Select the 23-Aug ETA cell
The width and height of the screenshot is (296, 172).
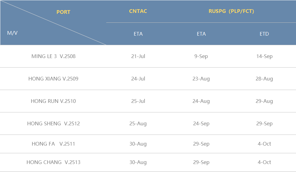pyautogui.click(x=201, y=79)
